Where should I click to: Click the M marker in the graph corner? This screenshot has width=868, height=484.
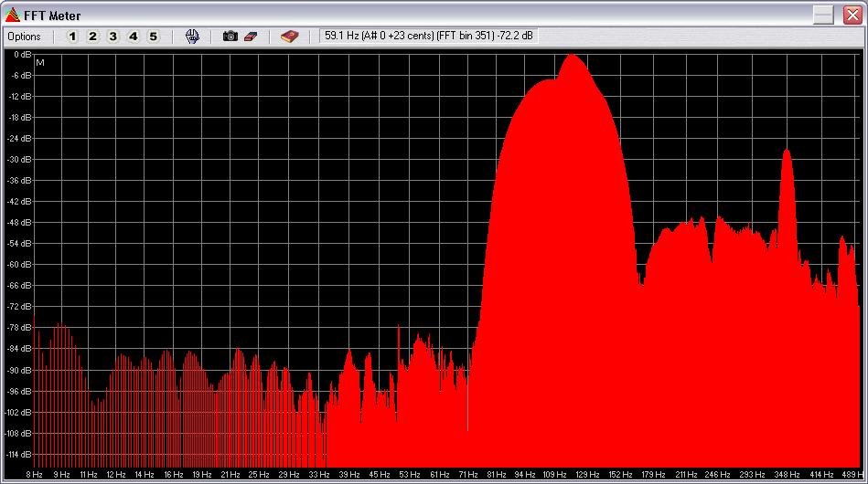pyautogui.click(x=40, y=62)
